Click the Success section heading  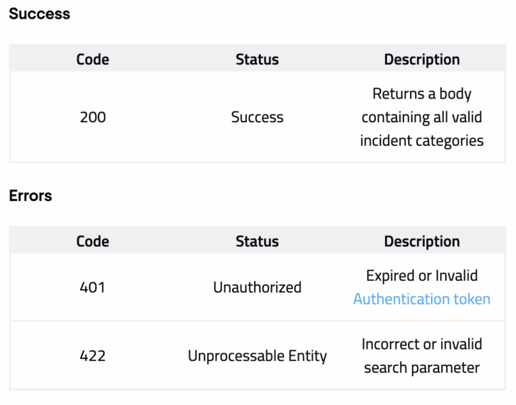coord(39,13)
